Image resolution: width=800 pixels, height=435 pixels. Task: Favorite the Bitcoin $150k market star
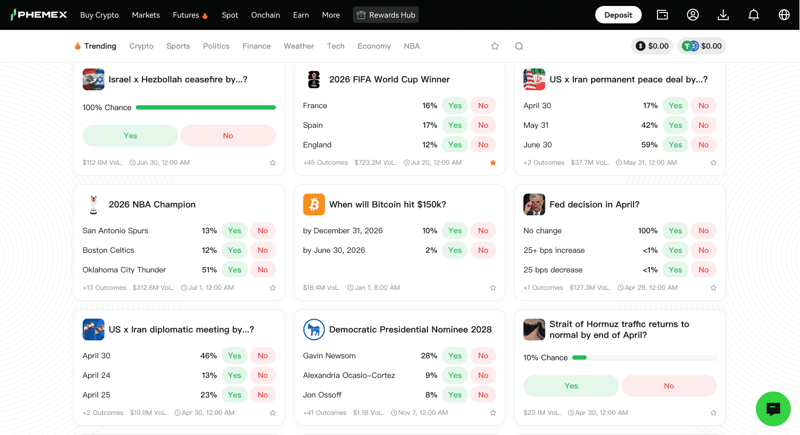pos(493,288)
